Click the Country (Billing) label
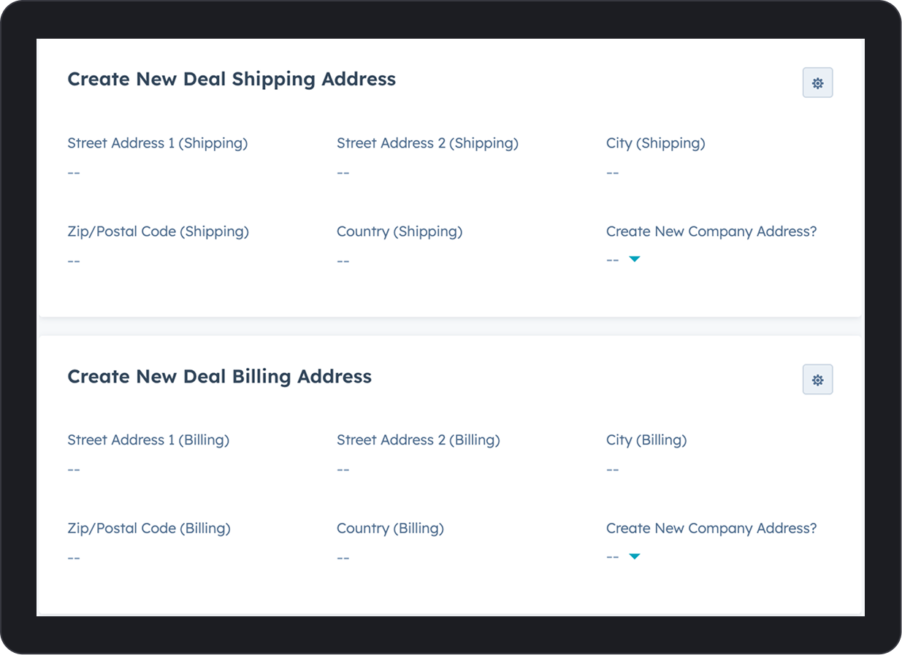This screenshot has width=902, height=655. [390, 528]
